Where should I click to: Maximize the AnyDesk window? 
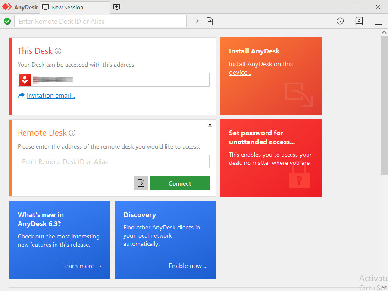[359, 7]
